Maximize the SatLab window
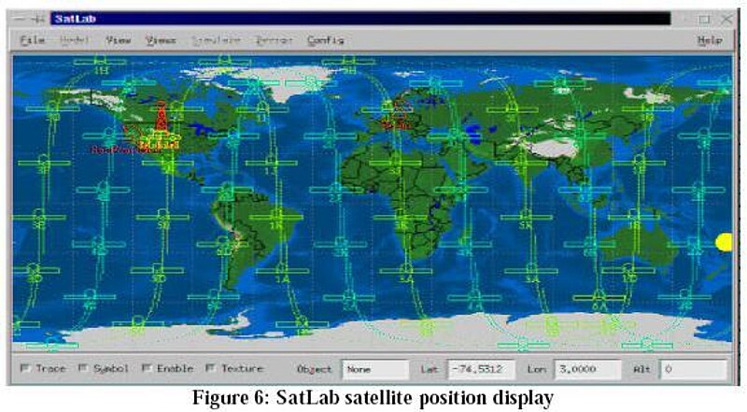Image resolution: width=747 pixels, height=412 pixels. point(704,19)
